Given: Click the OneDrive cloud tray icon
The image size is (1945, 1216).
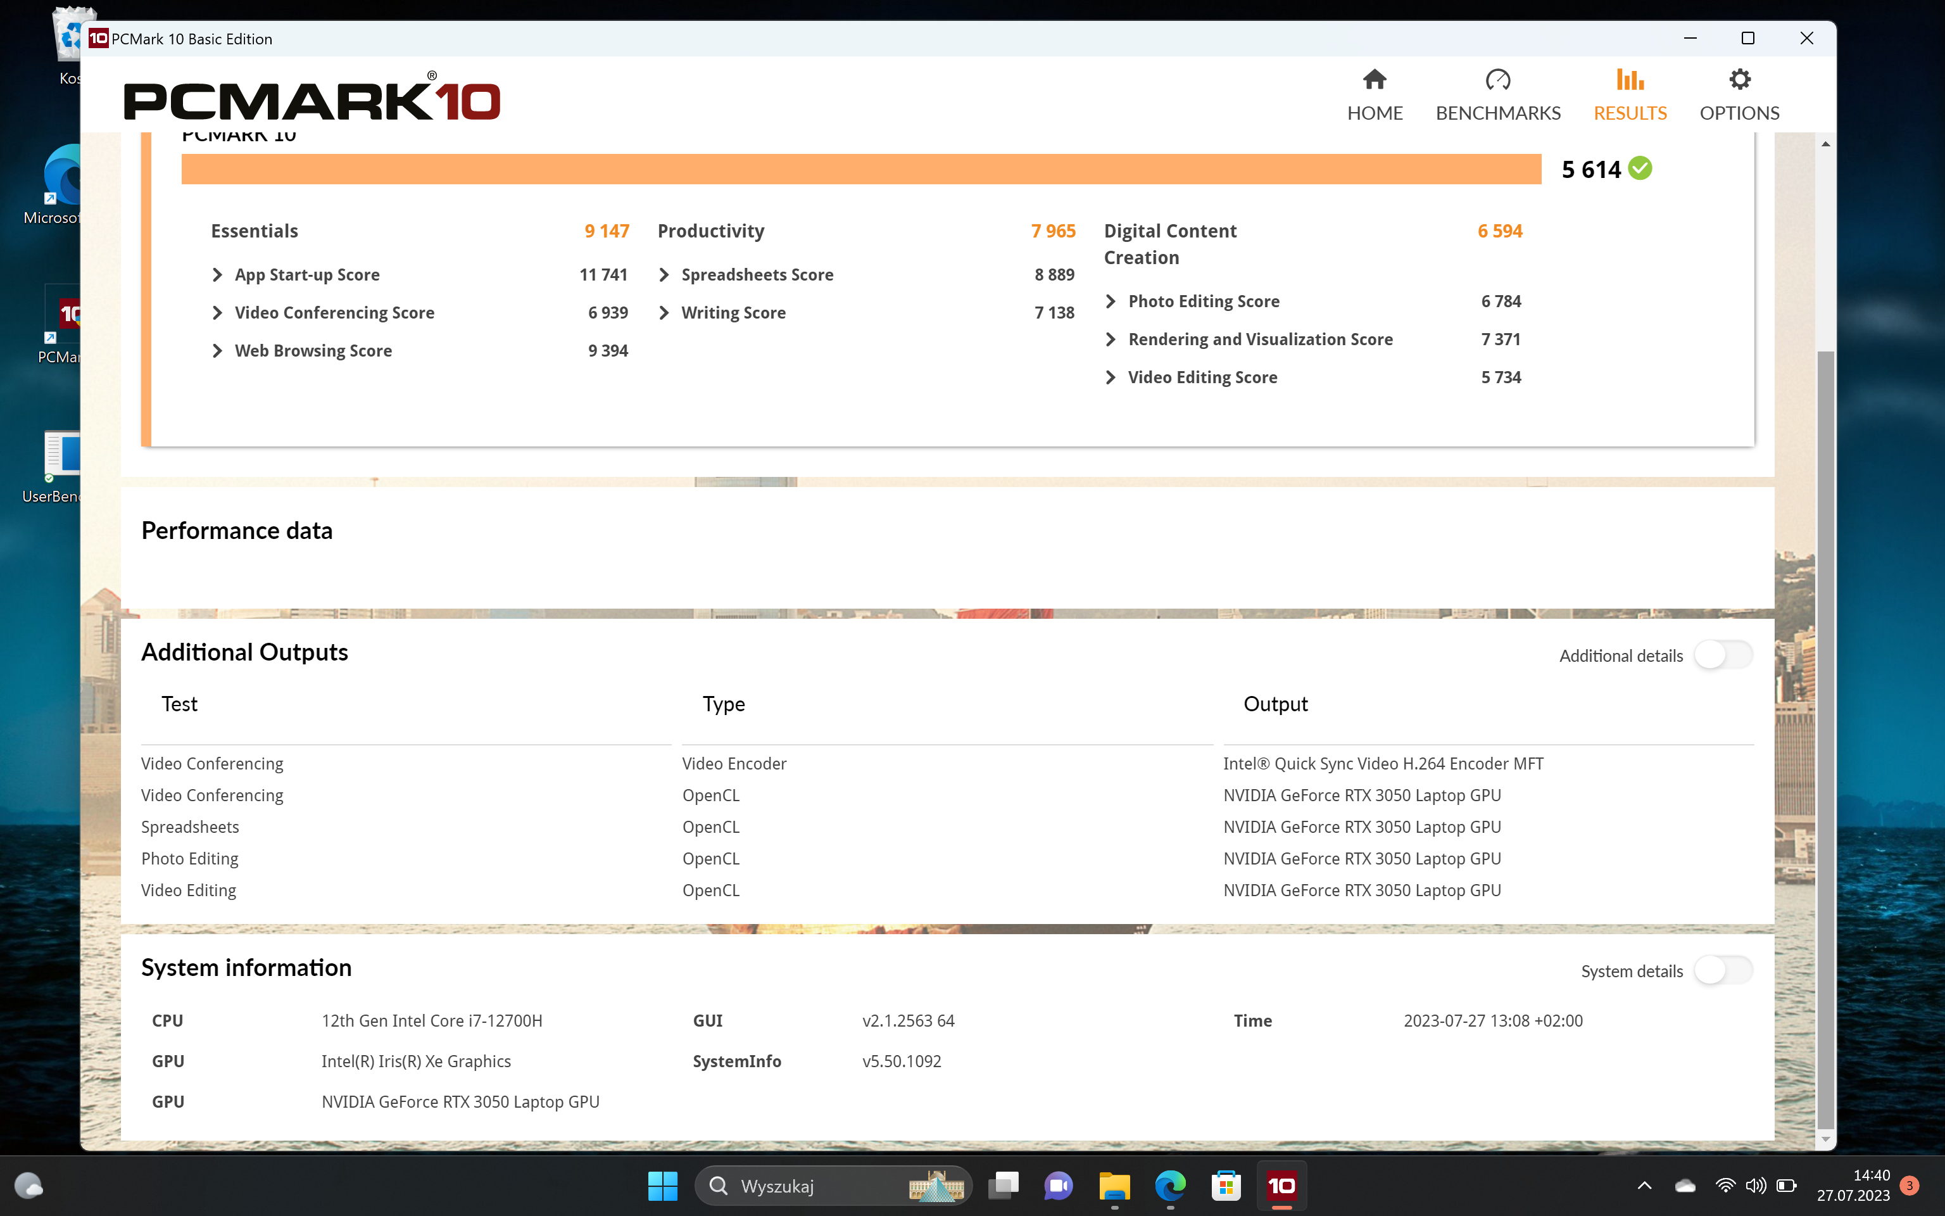Looking at the screenshot, I should pos(1685,1186).
